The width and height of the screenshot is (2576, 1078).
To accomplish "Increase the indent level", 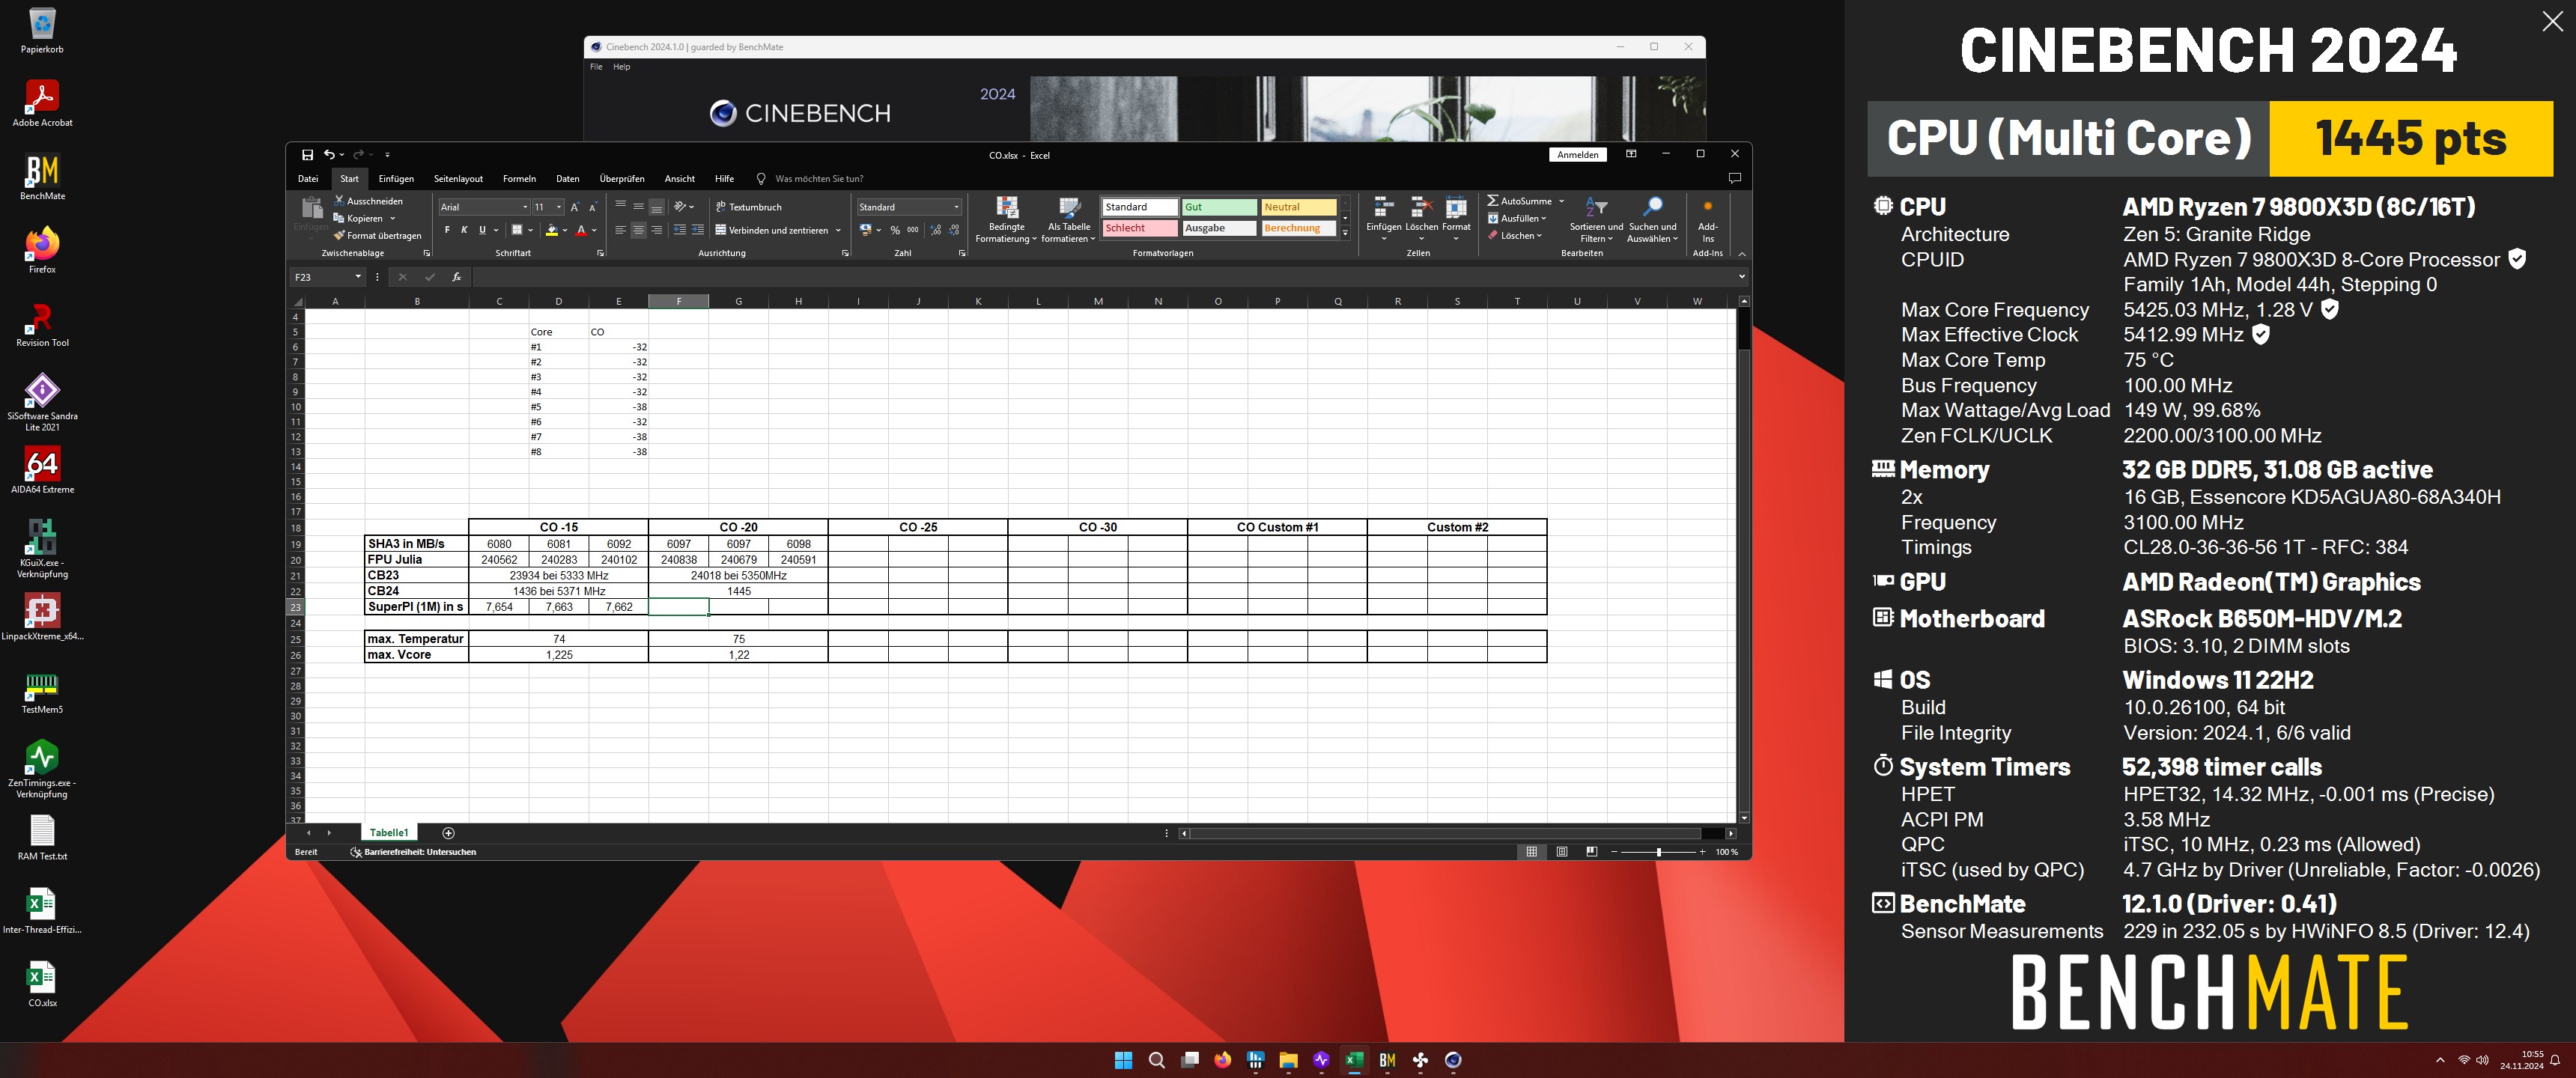I will [x=698, y=230].
